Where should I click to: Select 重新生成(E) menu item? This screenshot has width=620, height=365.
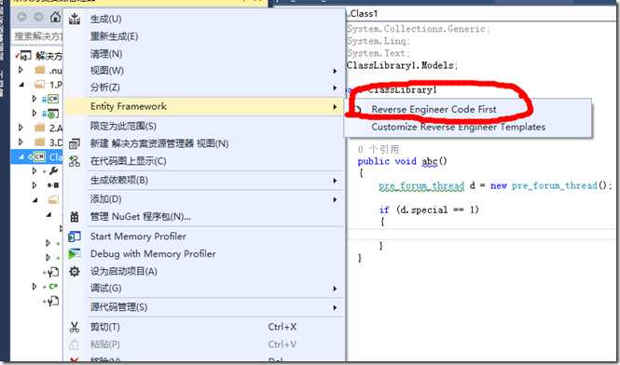tap(203, 36)
